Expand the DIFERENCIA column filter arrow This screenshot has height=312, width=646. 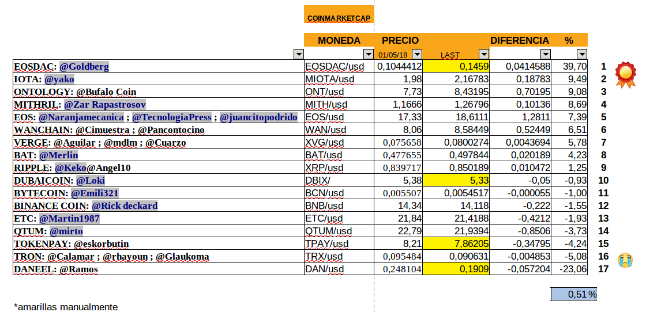coord(545,55)
